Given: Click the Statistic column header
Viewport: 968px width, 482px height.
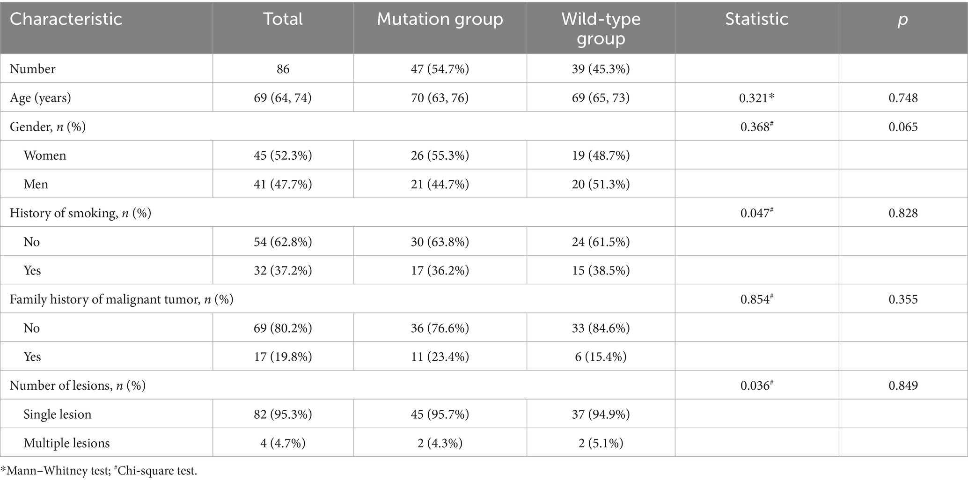Looking at the screenshot, I should [756, 19].
